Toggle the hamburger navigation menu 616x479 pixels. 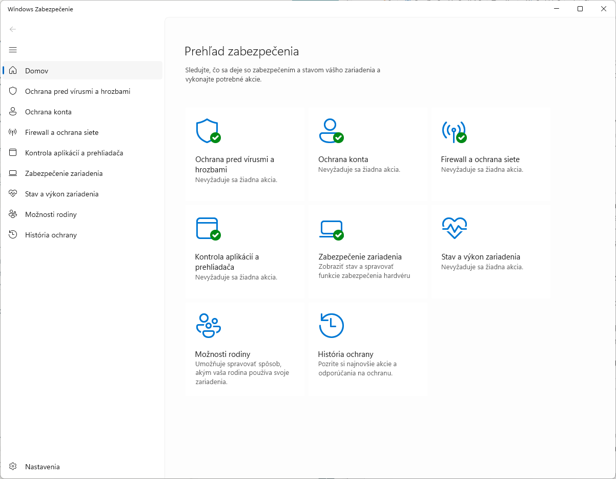(x=13, y=50)
